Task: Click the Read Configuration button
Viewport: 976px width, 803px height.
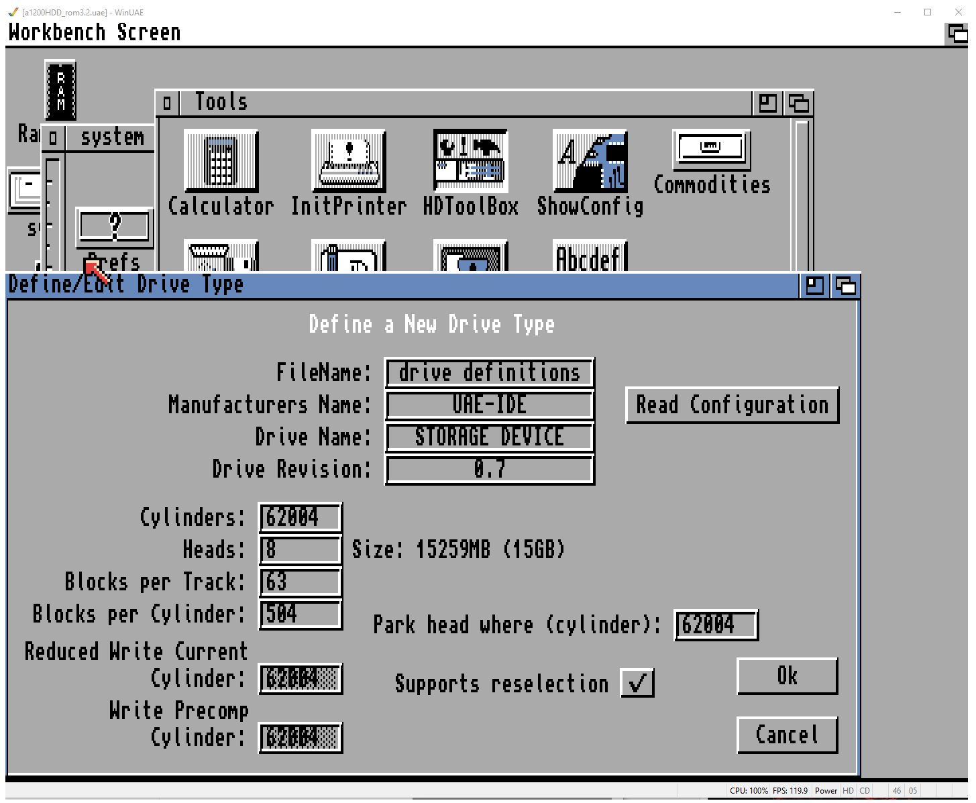Action: 732,405
